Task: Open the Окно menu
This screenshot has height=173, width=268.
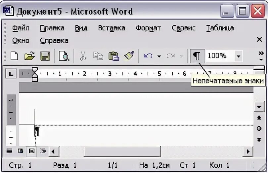Action: coord(21,41)
